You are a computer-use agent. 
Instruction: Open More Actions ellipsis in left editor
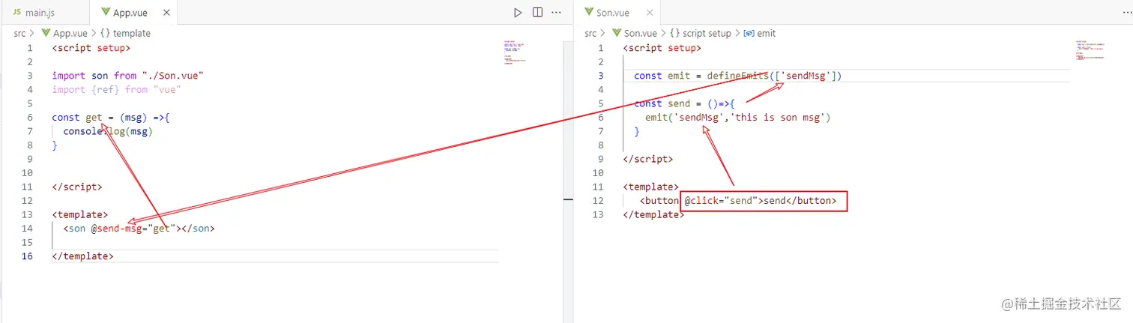click(x=556, y=13)
